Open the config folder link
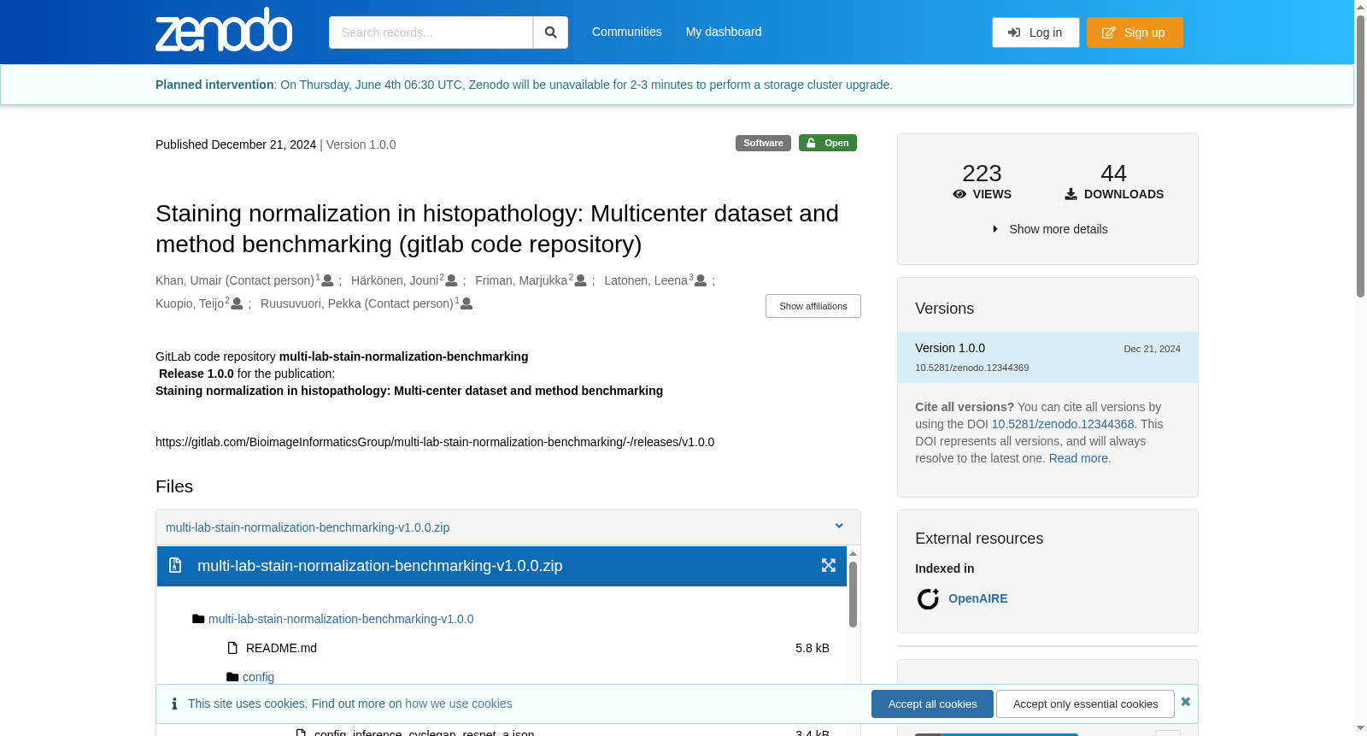Image resolution: width=1367 pixels, height=736 pixels. (258, 677)
